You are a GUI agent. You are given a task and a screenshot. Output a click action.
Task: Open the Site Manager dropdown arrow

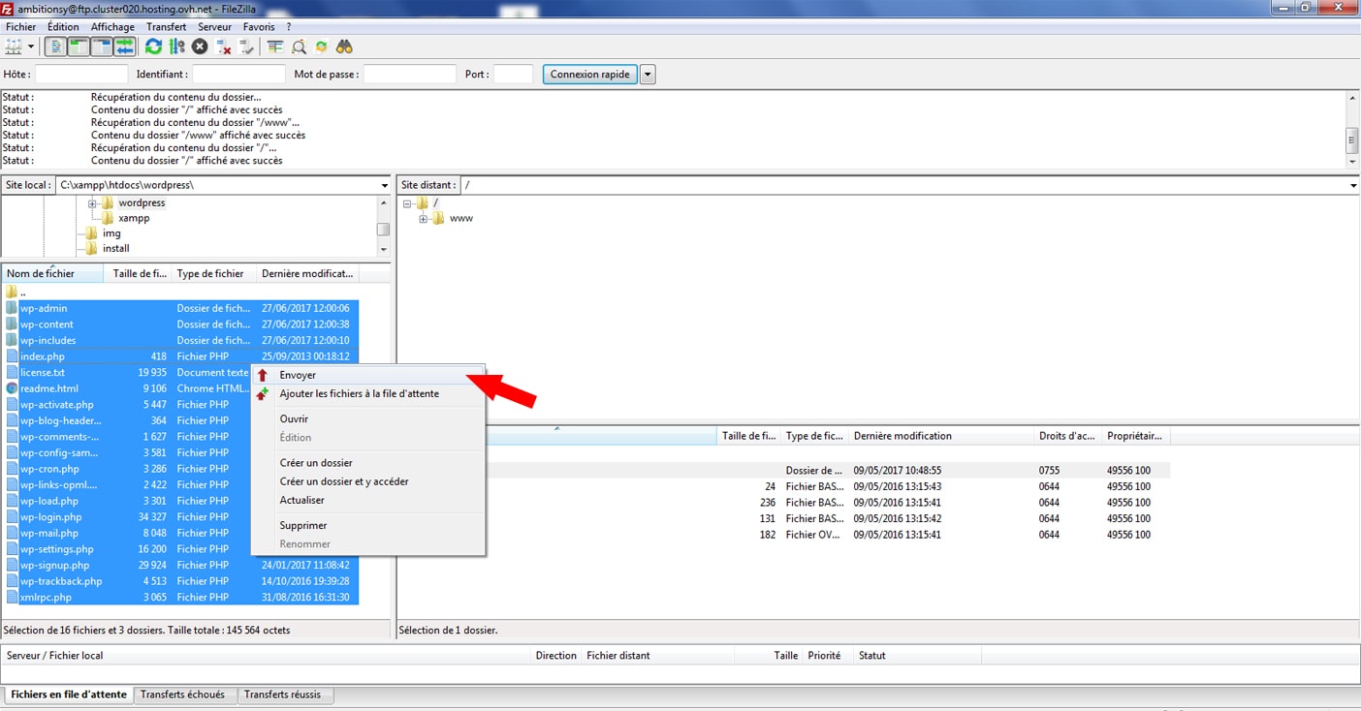point(31,46)
